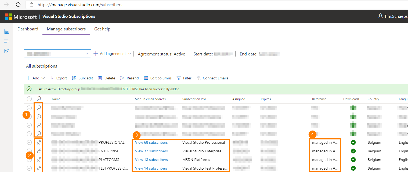Open the View 68 subscribers link

(x=151, y=142)
